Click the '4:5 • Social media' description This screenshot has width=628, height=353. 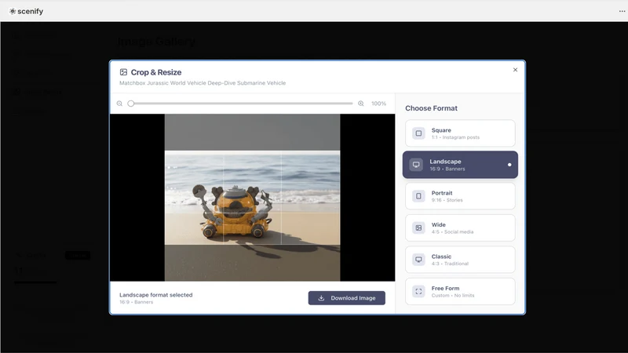452,231
